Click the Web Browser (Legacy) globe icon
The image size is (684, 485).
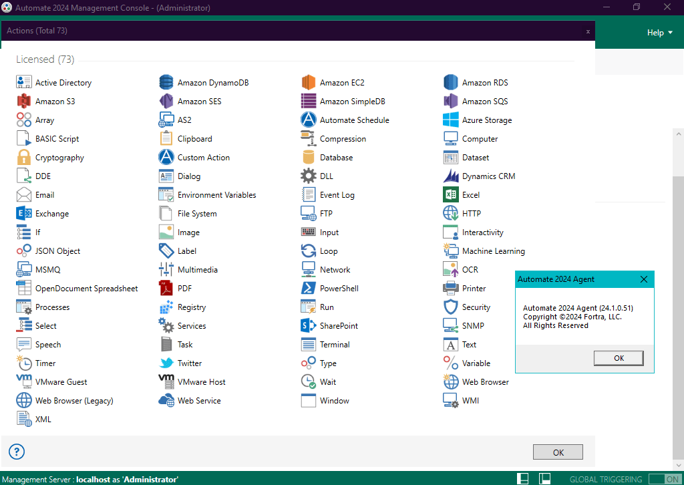coord(23,400)
